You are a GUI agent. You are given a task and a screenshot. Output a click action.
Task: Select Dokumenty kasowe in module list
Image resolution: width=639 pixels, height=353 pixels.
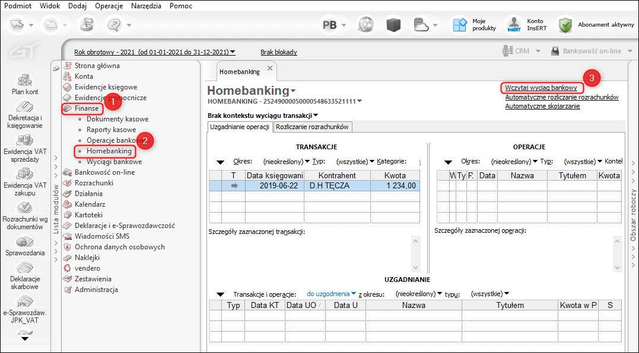tap(117, 119)
